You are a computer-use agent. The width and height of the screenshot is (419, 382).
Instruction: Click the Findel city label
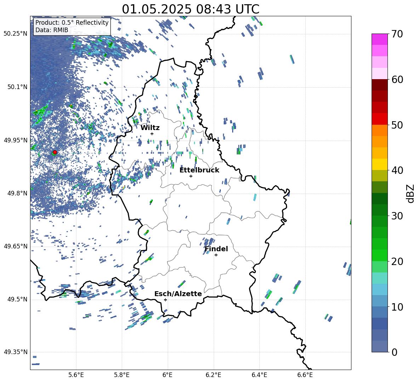pyautogui.click(x=216, y=249)
